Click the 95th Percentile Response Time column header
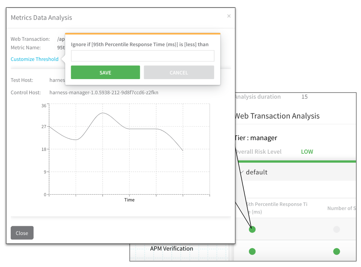Viewport: 361px width, 267px height. coord(276,208)
